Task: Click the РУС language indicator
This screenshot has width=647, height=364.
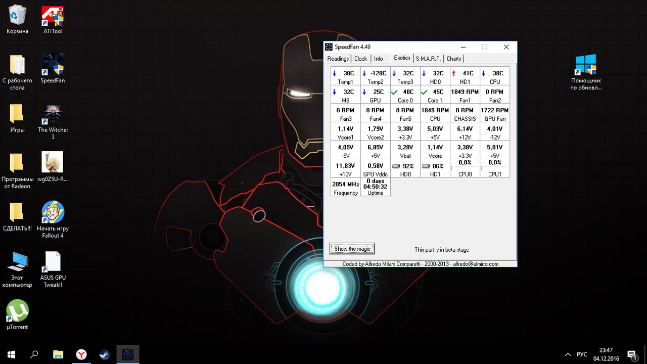Action: click(x=582, y=354)
